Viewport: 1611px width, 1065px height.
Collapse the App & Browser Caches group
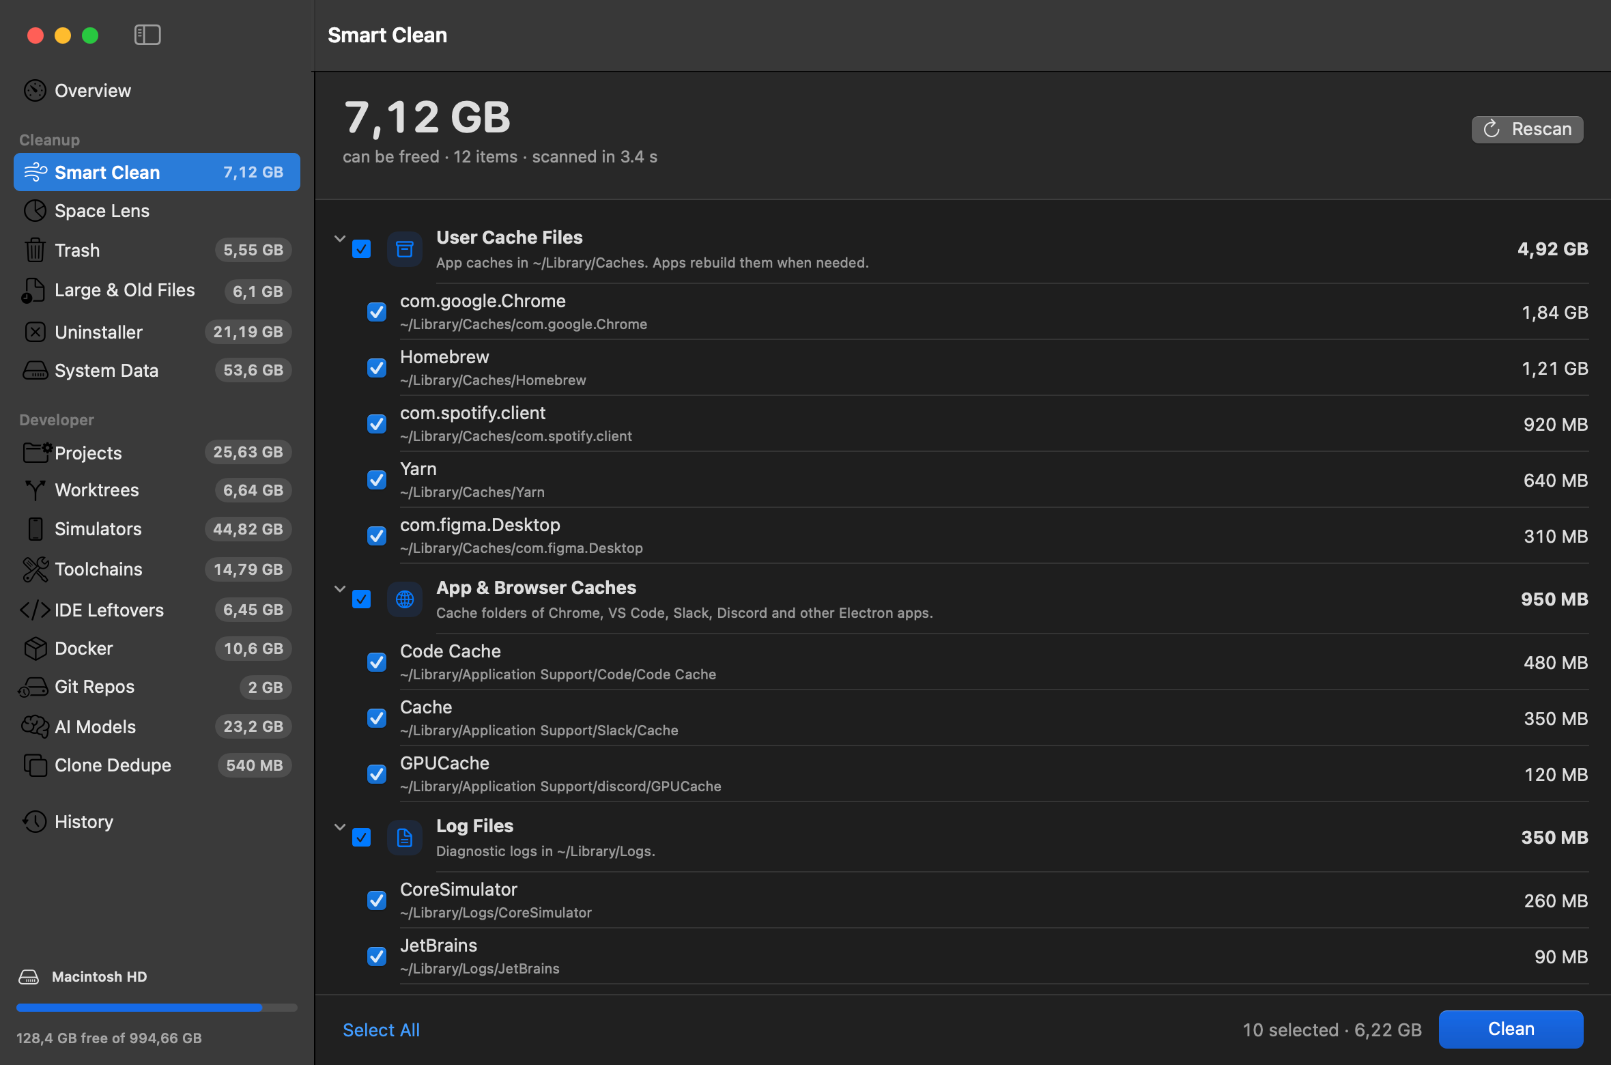click(x=339, y=589)
